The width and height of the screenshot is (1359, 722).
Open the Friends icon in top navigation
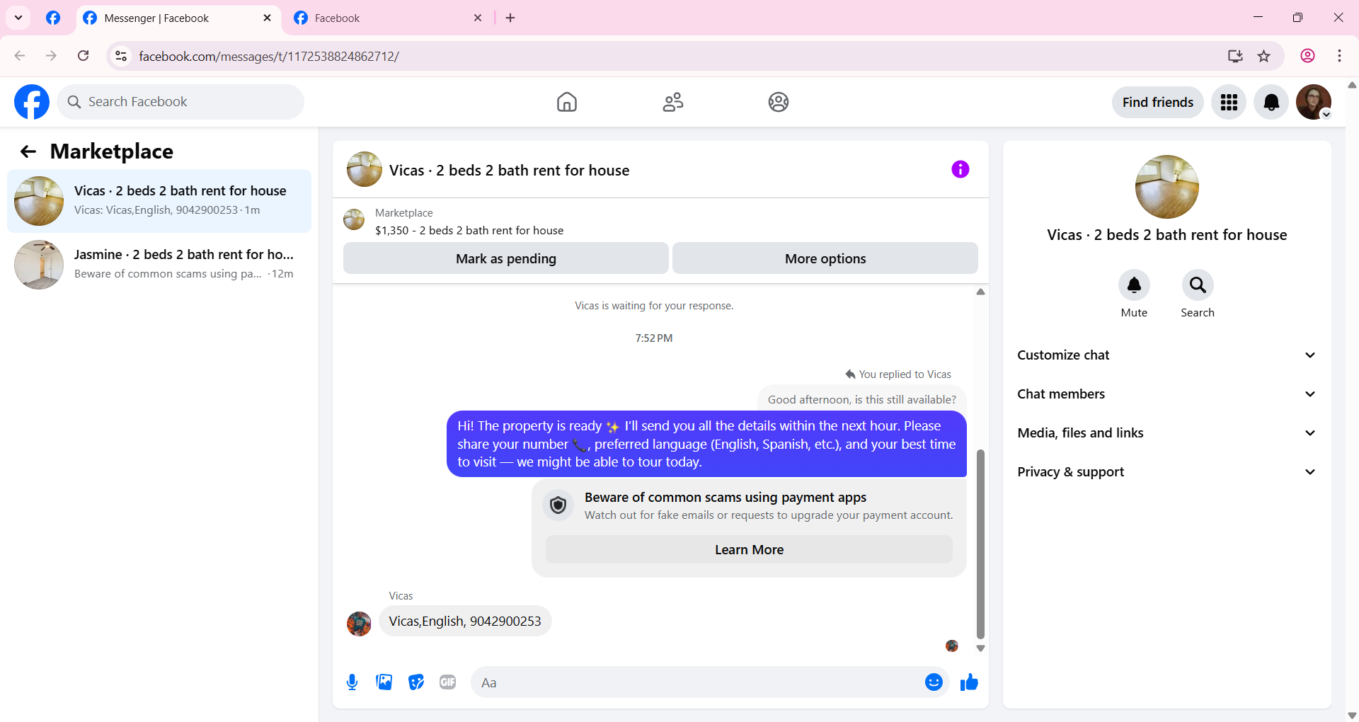[x=672, y=102]
